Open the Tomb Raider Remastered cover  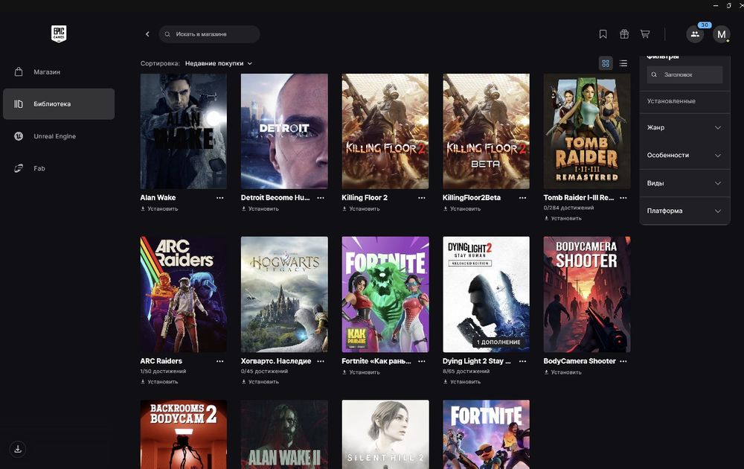(587, 131)
